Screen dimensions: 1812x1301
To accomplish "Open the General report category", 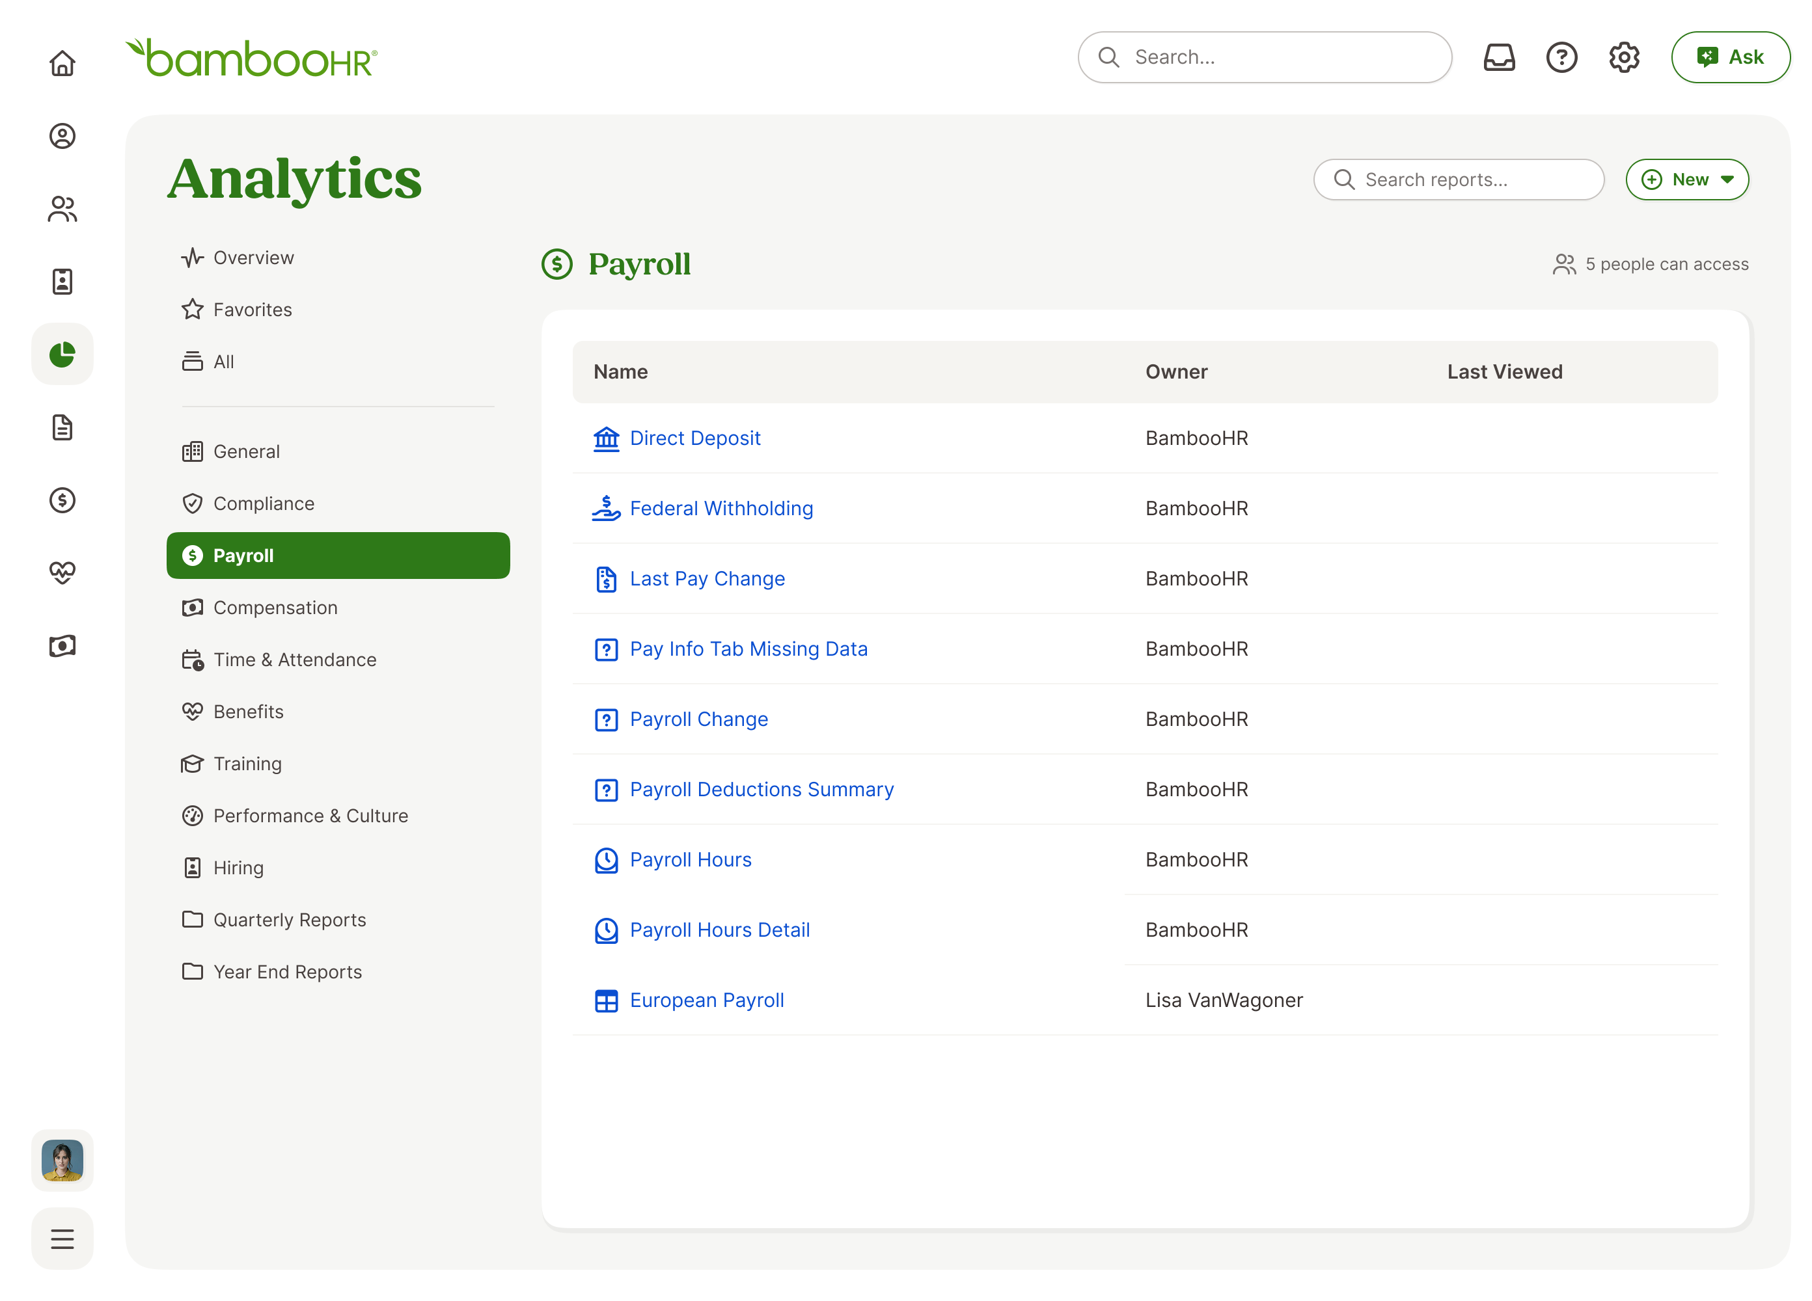I will pyautogui.click(x=338, y=452).
